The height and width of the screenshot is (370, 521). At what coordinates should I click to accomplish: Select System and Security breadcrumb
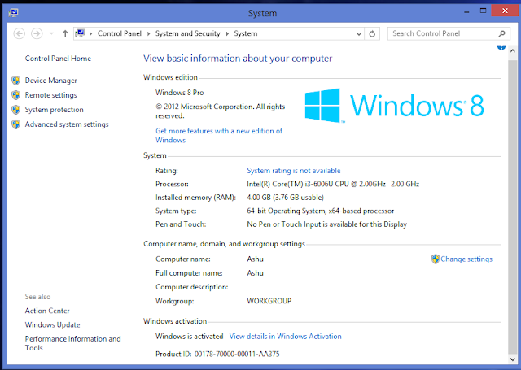[x=188, y=33]
